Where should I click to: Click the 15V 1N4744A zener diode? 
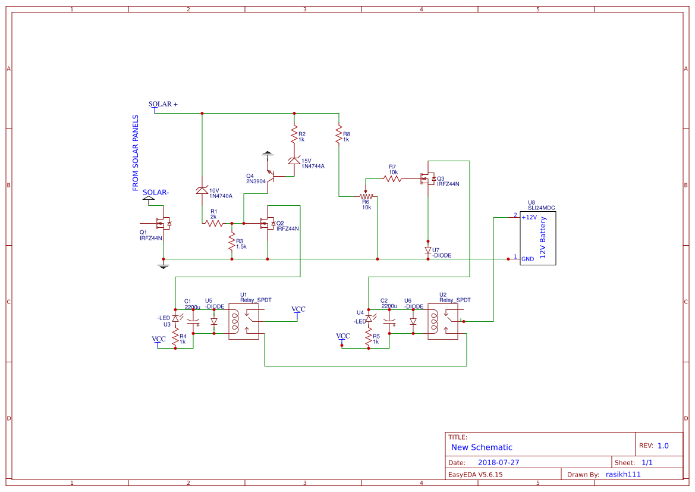click(295, 161)
